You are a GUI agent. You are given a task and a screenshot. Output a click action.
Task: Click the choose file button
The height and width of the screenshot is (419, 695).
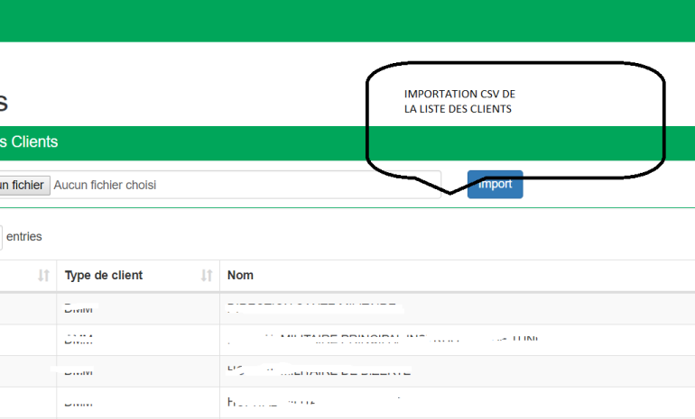coord(22,185)
